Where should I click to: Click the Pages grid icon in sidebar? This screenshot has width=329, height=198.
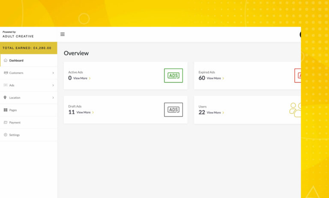click(x=6, y=110)
